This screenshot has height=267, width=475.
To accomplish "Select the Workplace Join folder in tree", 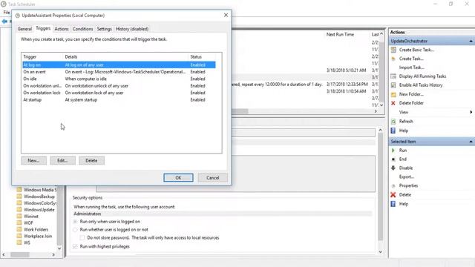I will (38, 236).
